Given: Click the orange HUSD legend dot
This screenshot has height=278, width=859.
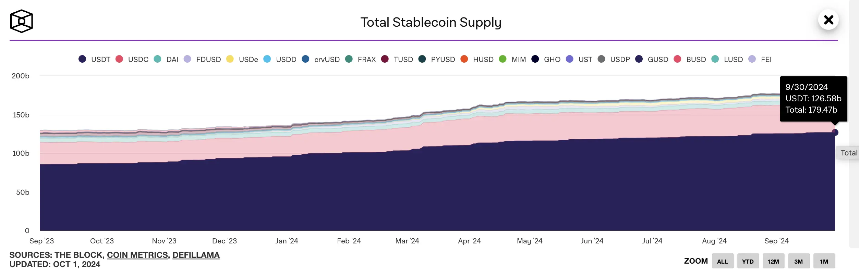Looking at the screenshot, I should click(464, 59).
